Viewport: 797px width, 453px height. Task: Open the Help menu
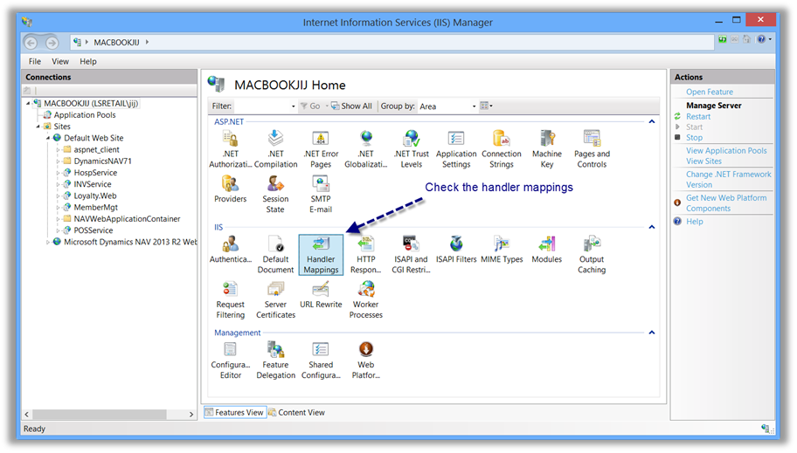click(88, 61)
